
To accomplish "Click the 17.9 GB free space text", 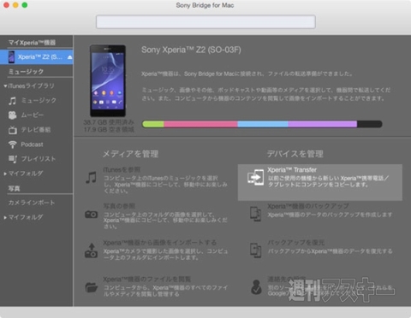I will tap(109, 130).
